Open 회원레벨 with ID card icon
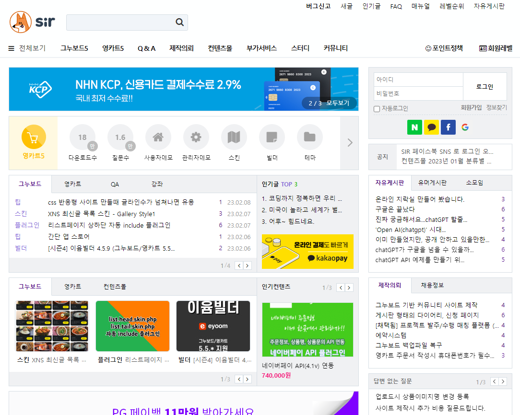 [x=496, y=48]
